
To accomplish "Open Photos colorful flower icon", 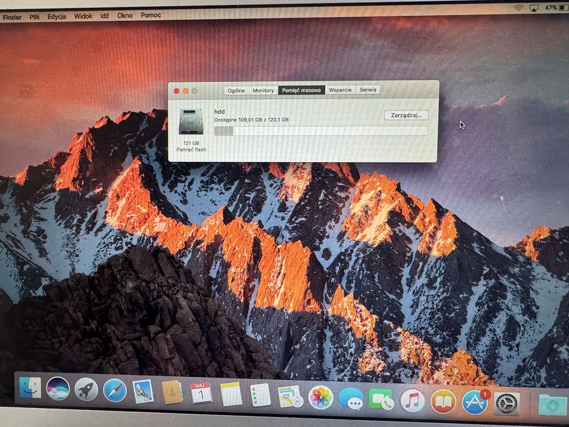I will pos(320,398).
